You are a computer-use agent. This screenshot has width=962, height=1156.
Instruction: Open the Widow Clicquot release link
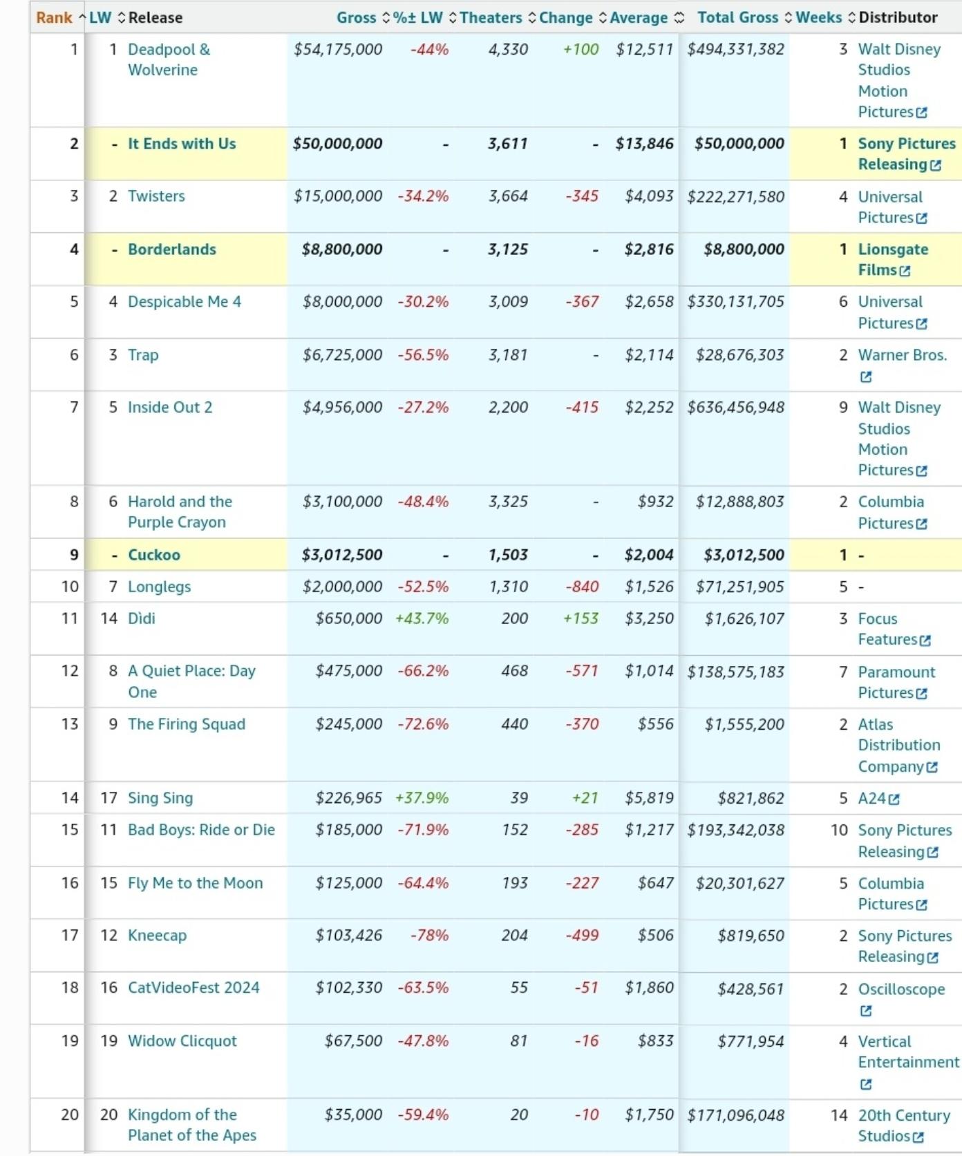(182, 1041)
